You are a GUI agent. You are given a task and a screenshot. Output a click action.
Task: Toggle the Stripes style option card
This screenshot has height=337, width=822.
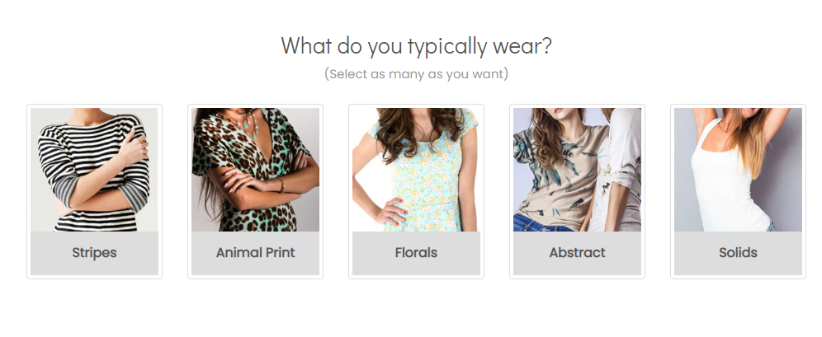click(x=94, y=191)
